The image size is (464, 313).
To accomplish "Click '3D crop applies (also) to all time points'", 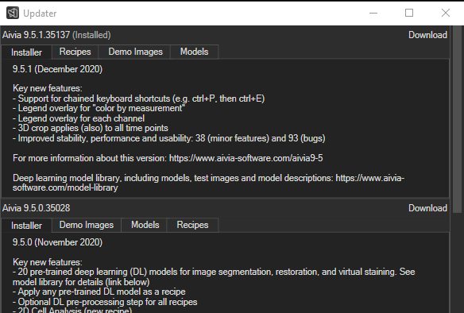I will [x=91, y=128].
